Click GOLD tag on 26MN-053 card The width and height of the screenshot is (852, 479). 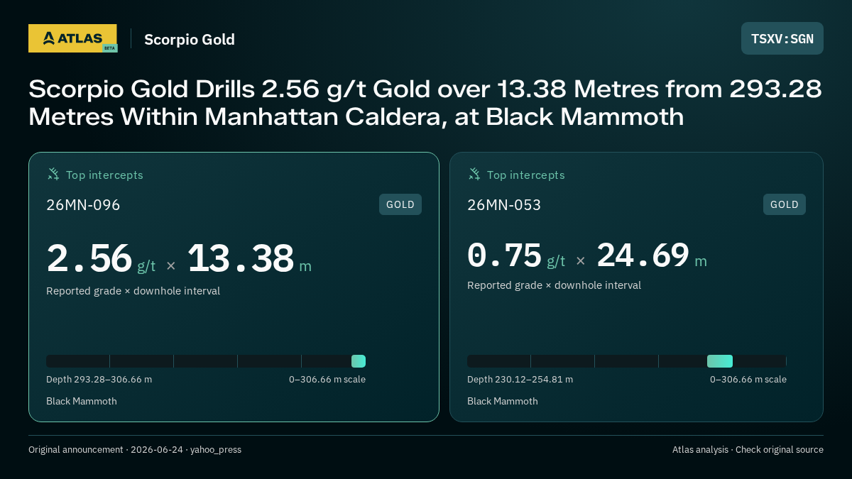coord(785,204)
